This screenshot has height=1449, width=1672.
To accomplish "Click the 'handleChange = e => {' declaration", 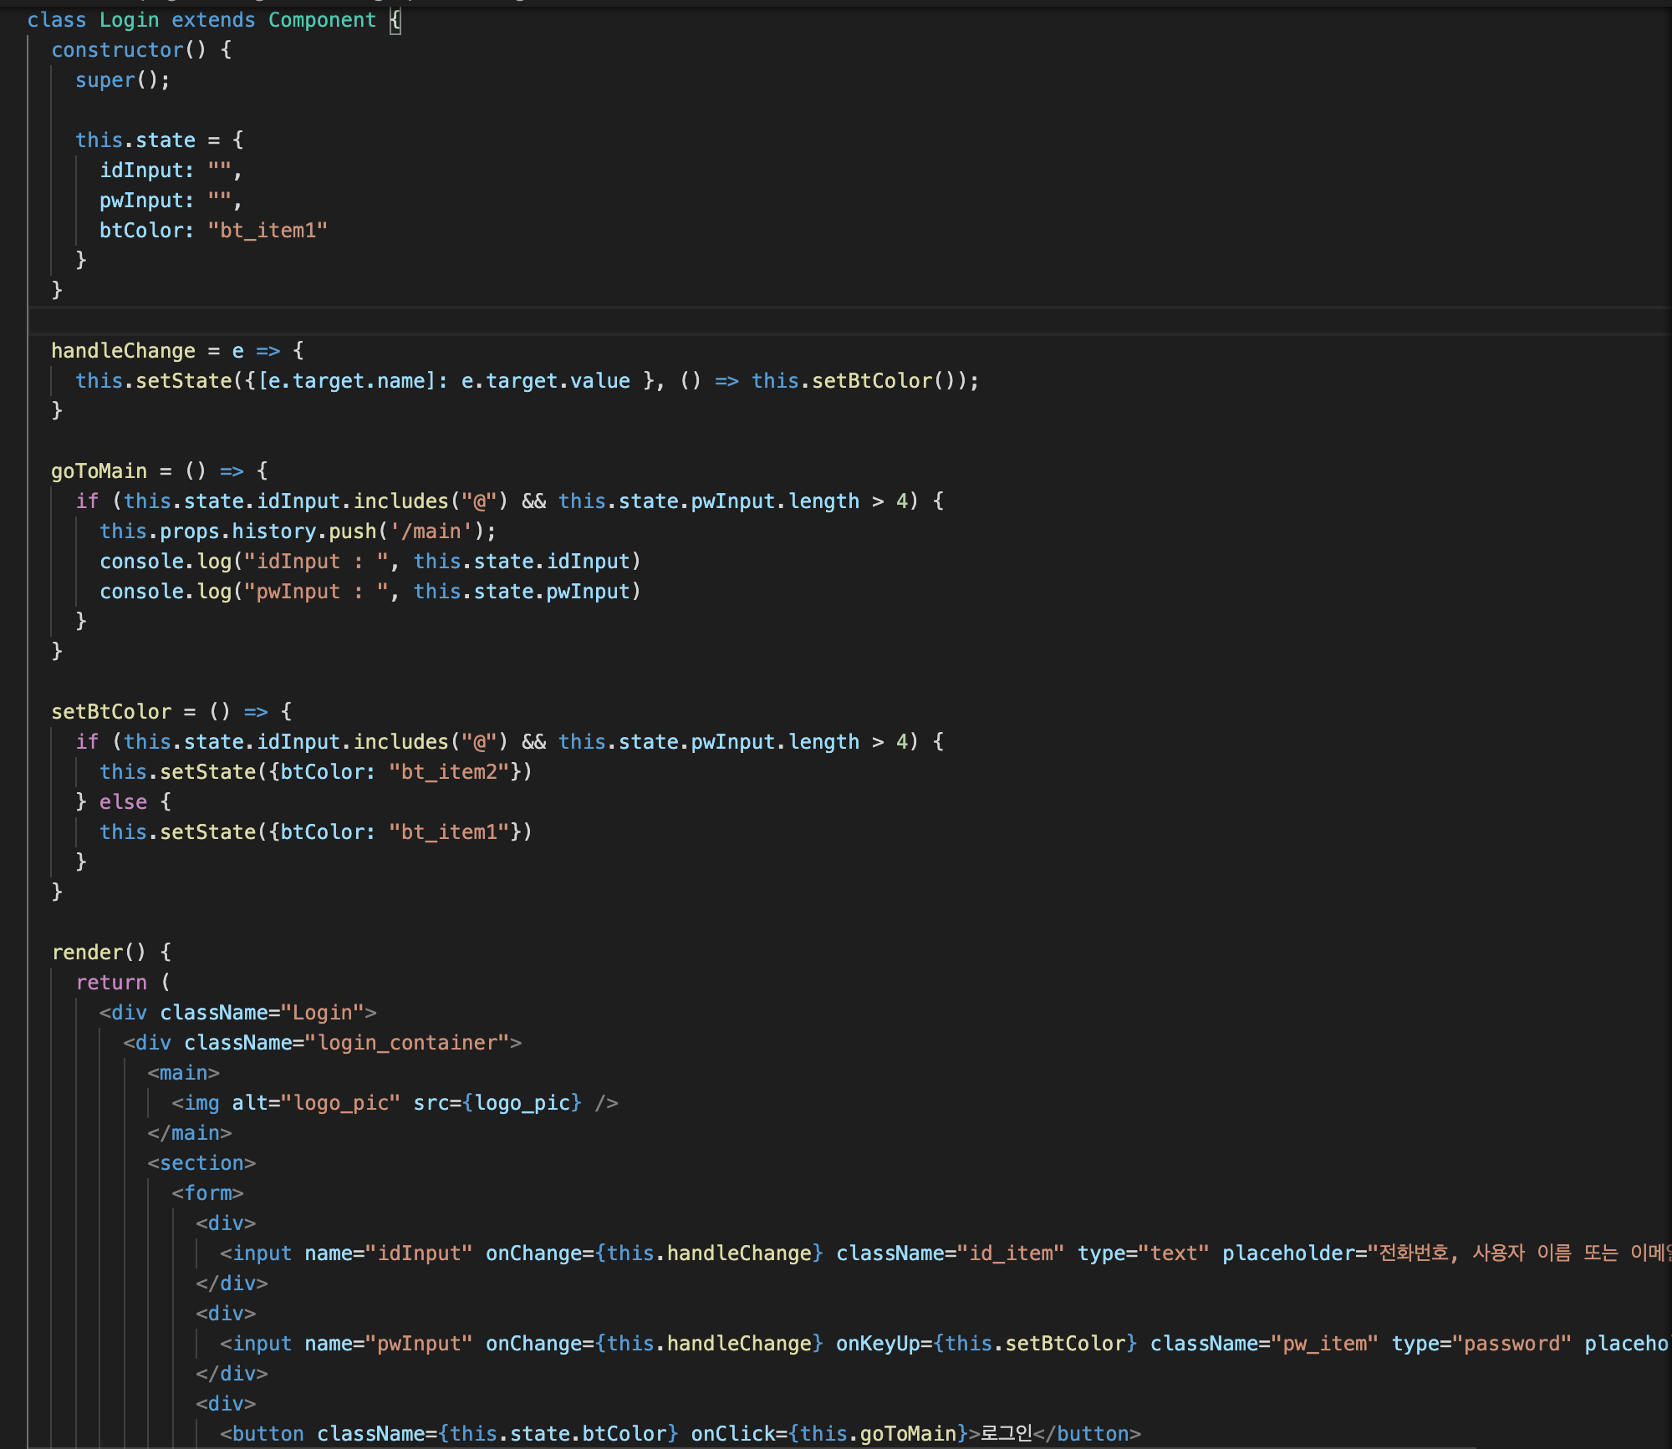I will [x=177, y=351].
